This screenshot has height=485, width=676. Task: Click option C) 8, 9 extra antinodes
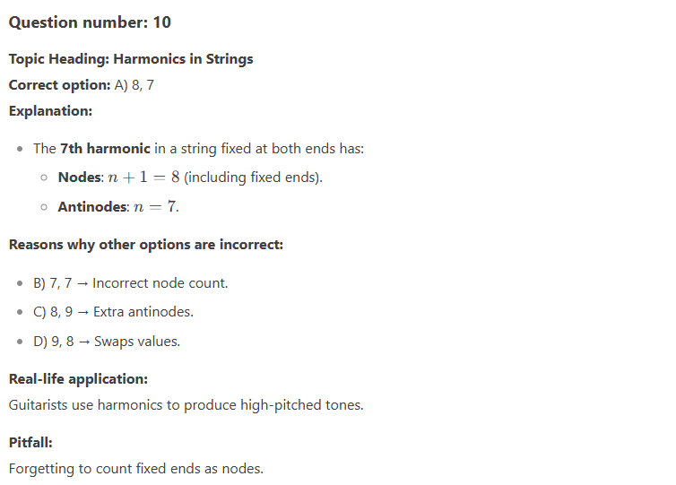coord(113,312)
